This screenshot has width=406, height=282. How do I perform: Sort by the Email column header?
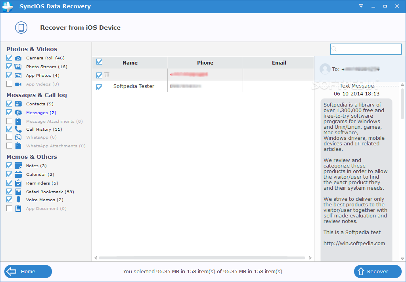tap(279, 63)
